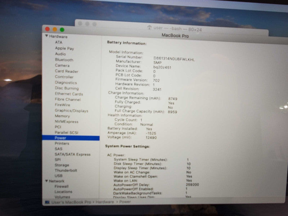
Task: Select Thunderbolt in the sidebar
Action: [66, 170]
